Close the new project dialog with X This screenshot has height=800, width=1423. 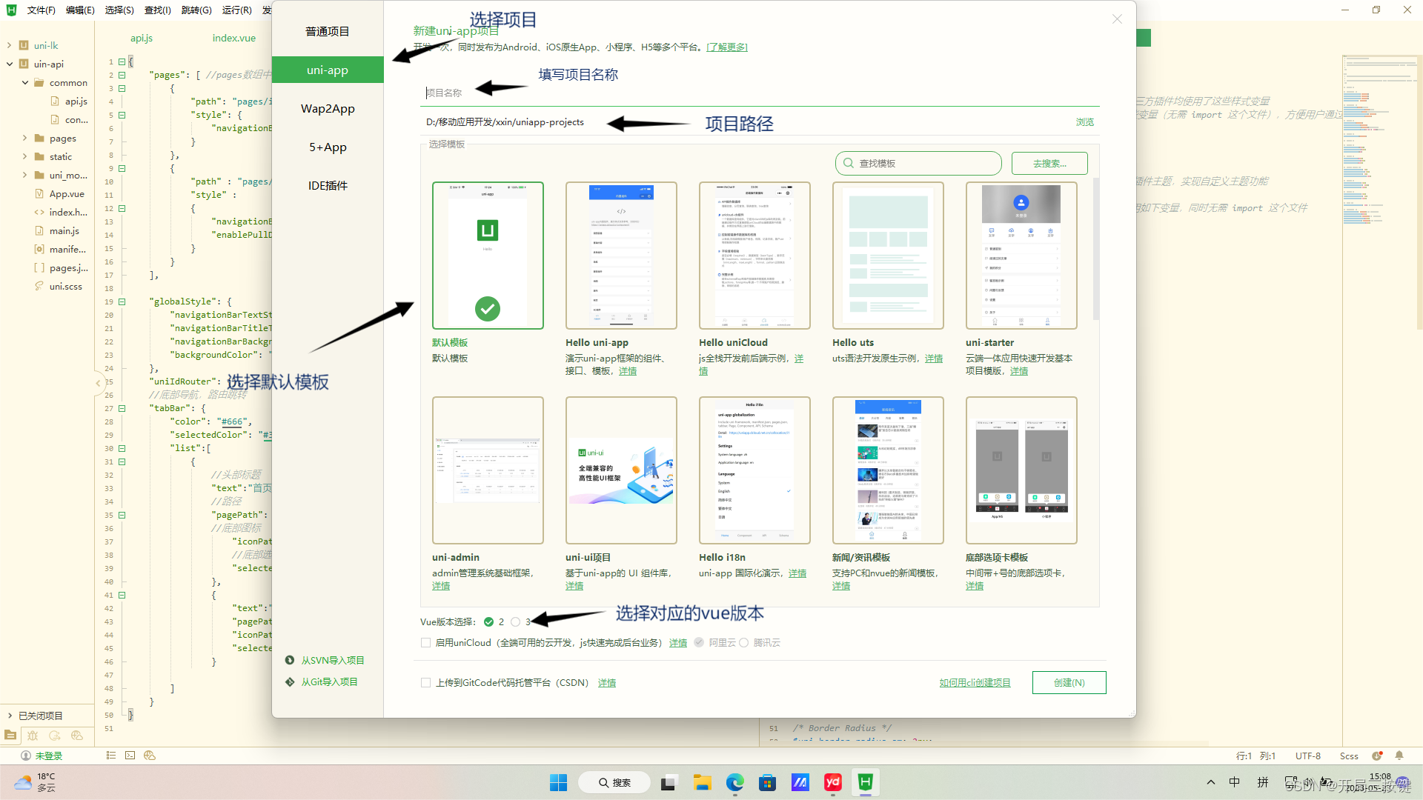pos(1117,19)
